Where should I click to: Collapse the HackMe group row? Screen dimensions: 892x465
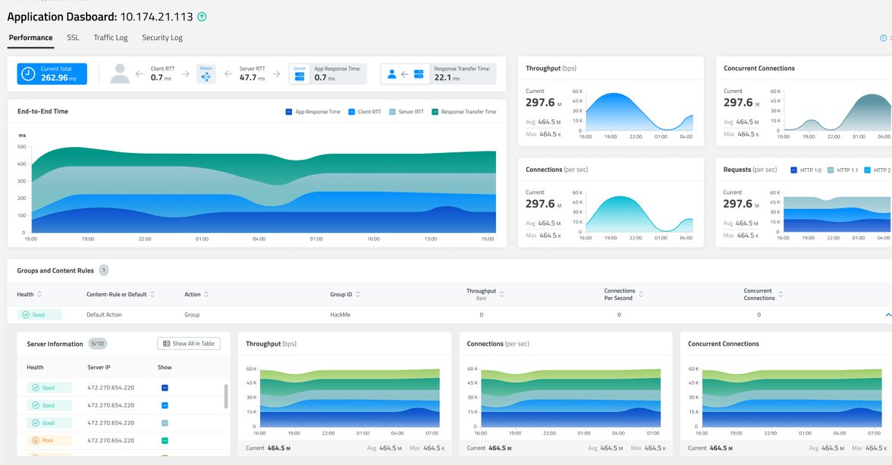tap(887, 315)
